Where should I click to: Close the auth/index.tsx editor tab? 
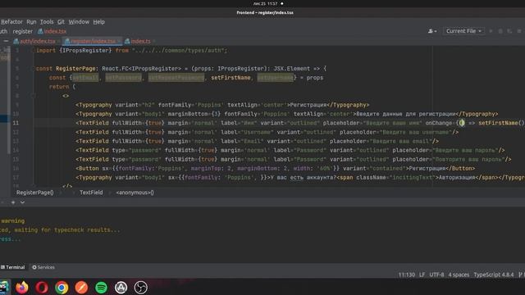tap(58, 41)
